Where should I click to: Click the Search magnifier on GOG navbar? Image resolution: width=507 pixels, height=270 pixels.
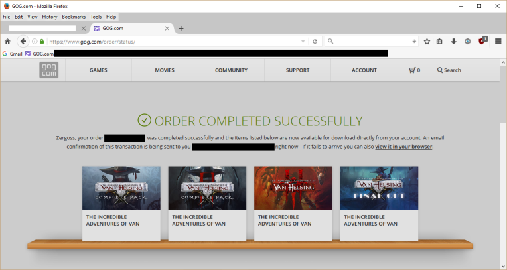click(440, 70)
